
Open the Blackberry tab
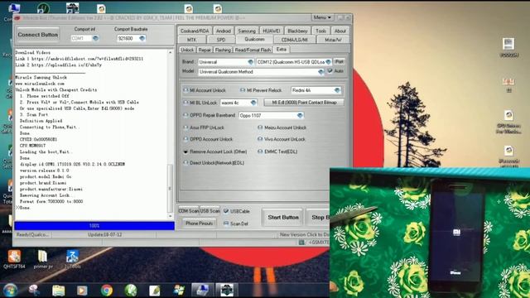[x=298, y=31]
